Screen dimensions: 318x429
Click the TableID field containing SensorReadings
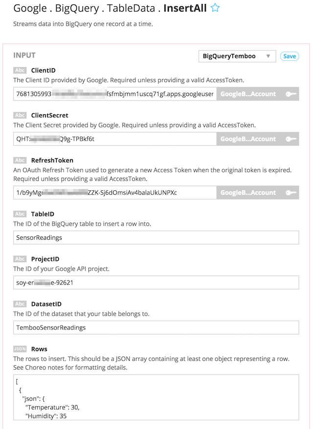pos(156,238)
